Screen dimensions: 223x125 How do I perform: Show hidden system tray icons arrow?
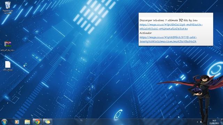[x=197, y=122]
